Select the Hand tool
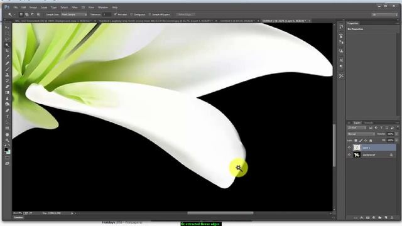 point(7,134)
